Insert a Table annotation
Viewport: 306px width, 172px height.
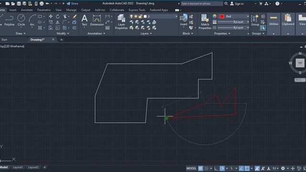pyautogui.click(x=107, y=28)
